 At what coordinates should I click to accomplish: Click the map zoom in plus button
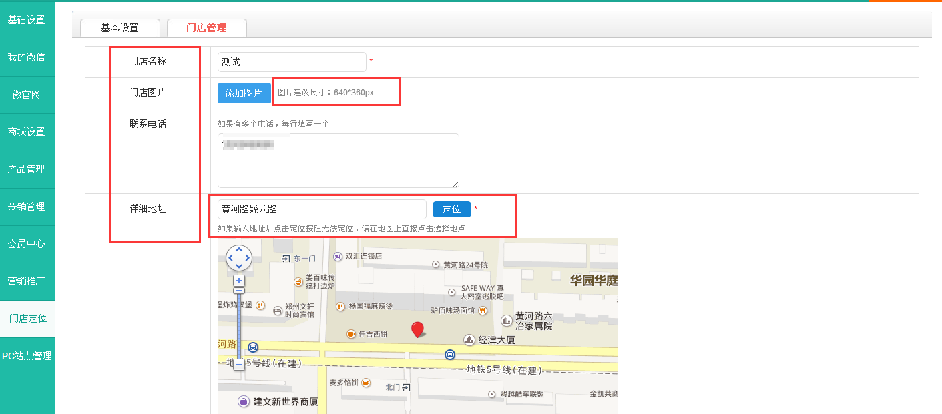(x=239, y=281)
